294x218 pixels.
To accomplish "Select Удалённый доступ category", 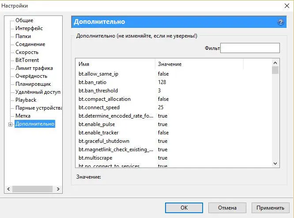I will pos(38,92).
